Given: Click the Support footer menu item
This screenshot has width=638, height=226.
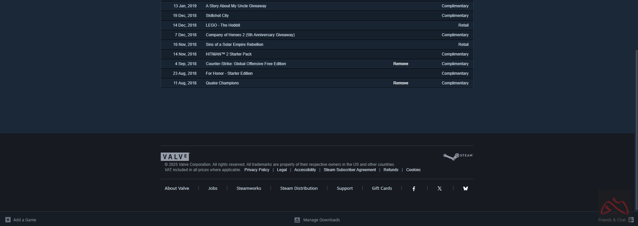Looking at the screenshot, I should (344, 188).
